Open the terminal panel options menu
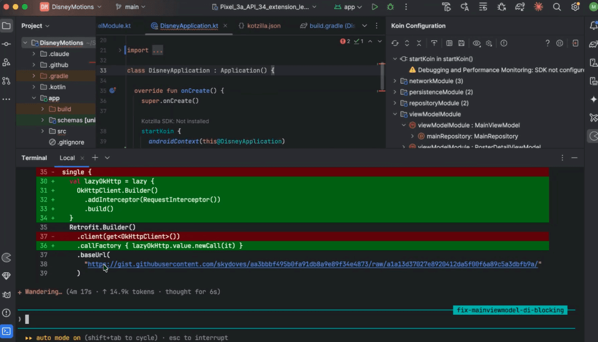Viewport: 598px width, 342px height. point(562,158)
